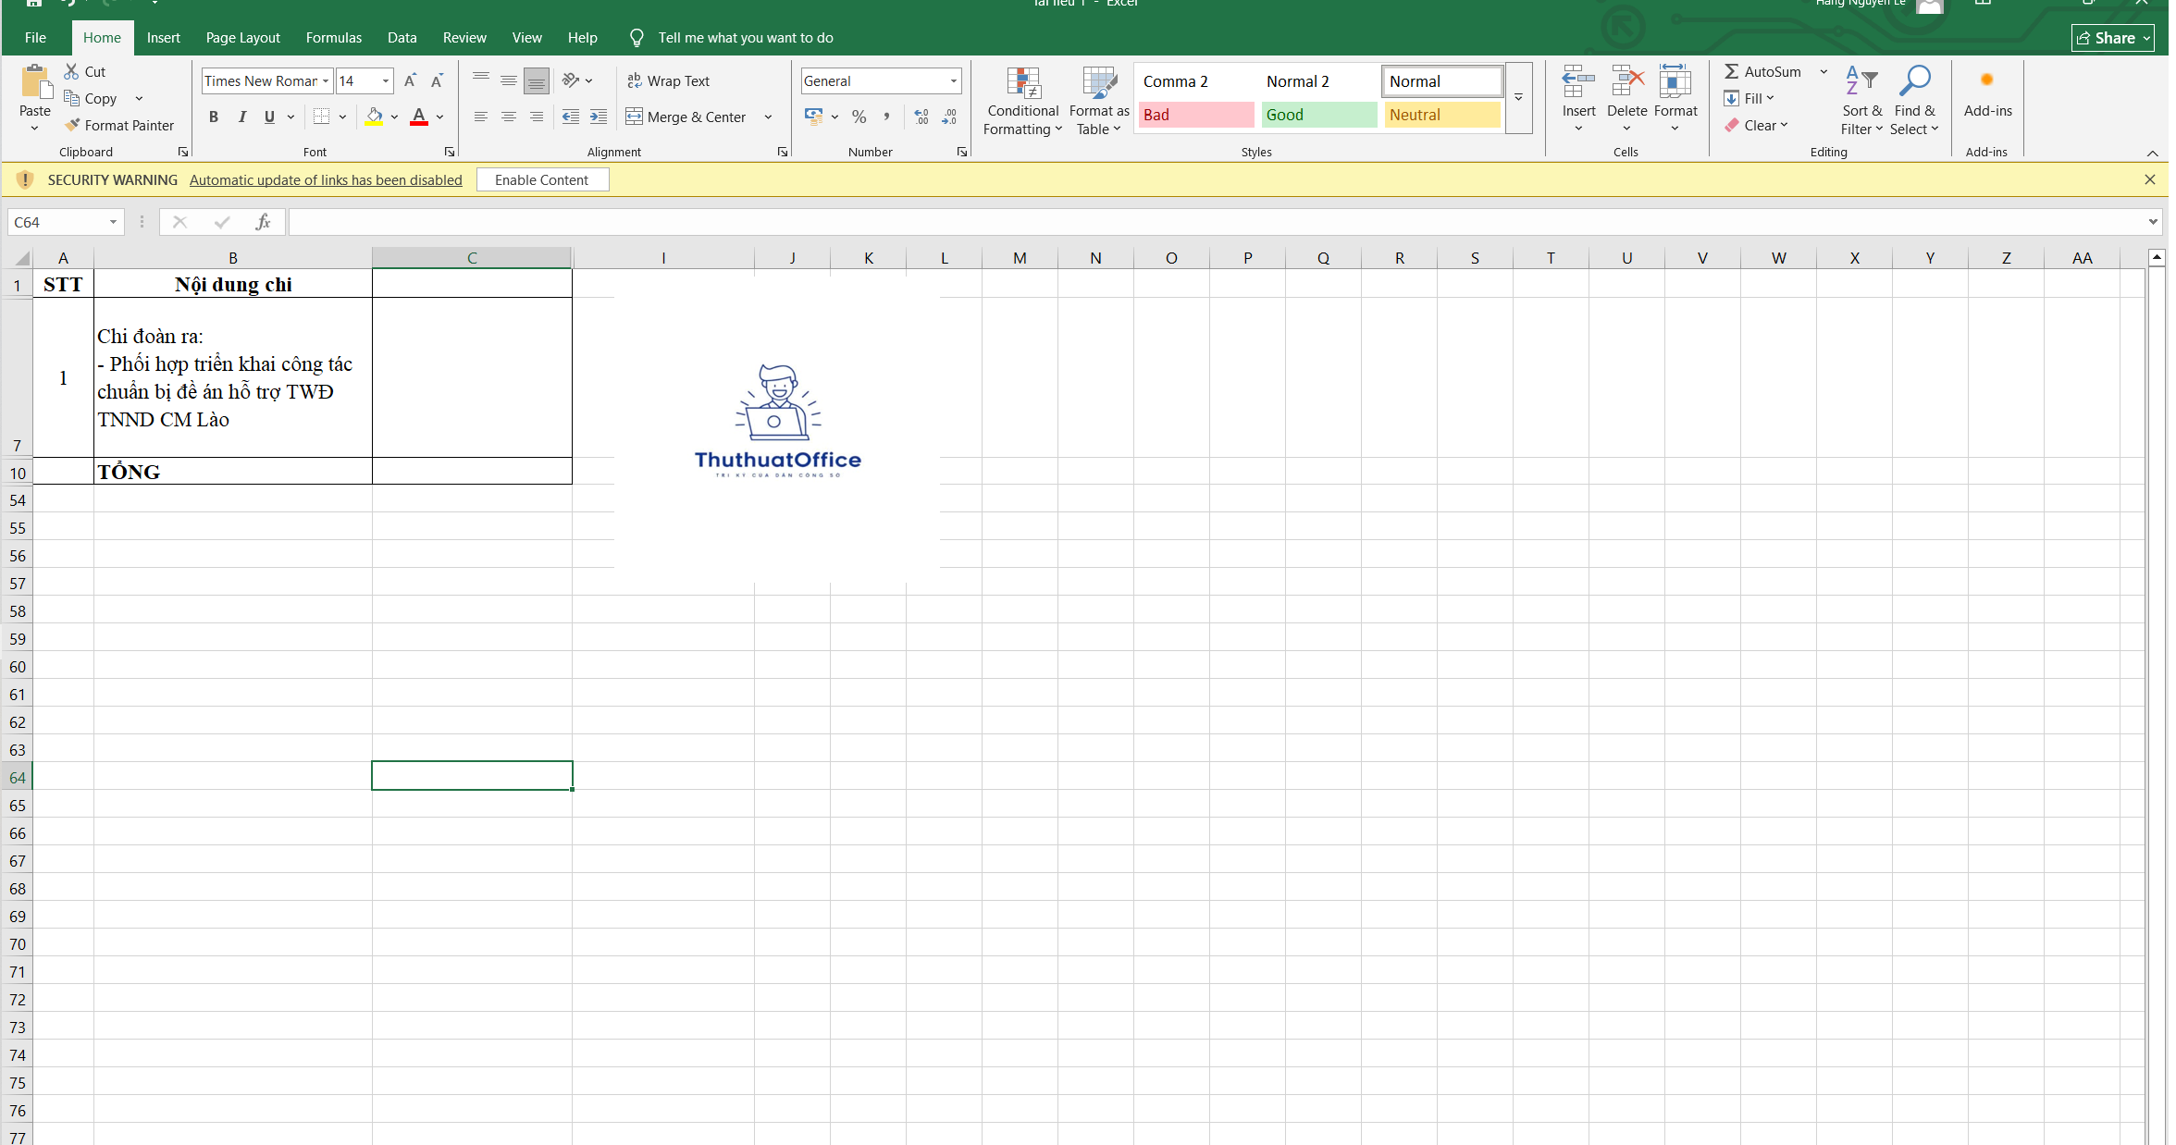Click the Italic formatting icon
Screen dimensions: 2176x1145
pos(241,117)
